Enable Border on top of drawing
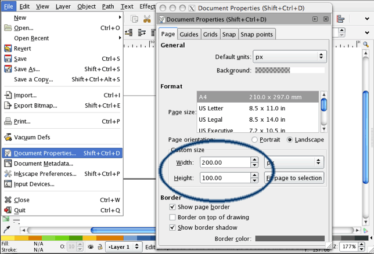 [x=172, y=217]
